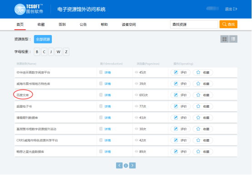Click the 浏览量(Pageviews) column header
The height and width of the screenshot is (175, 252).
148,64
